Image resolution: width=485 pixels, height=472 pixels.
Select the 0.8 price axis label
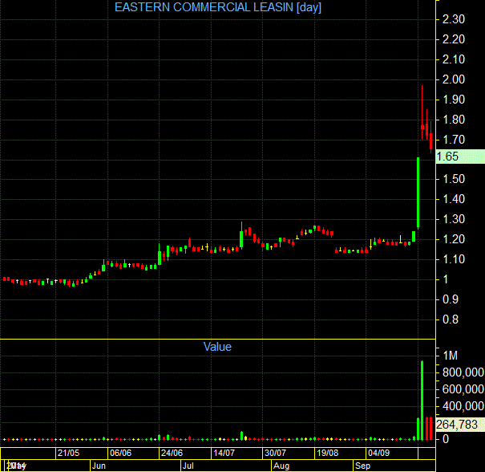(x=451, y=319)
